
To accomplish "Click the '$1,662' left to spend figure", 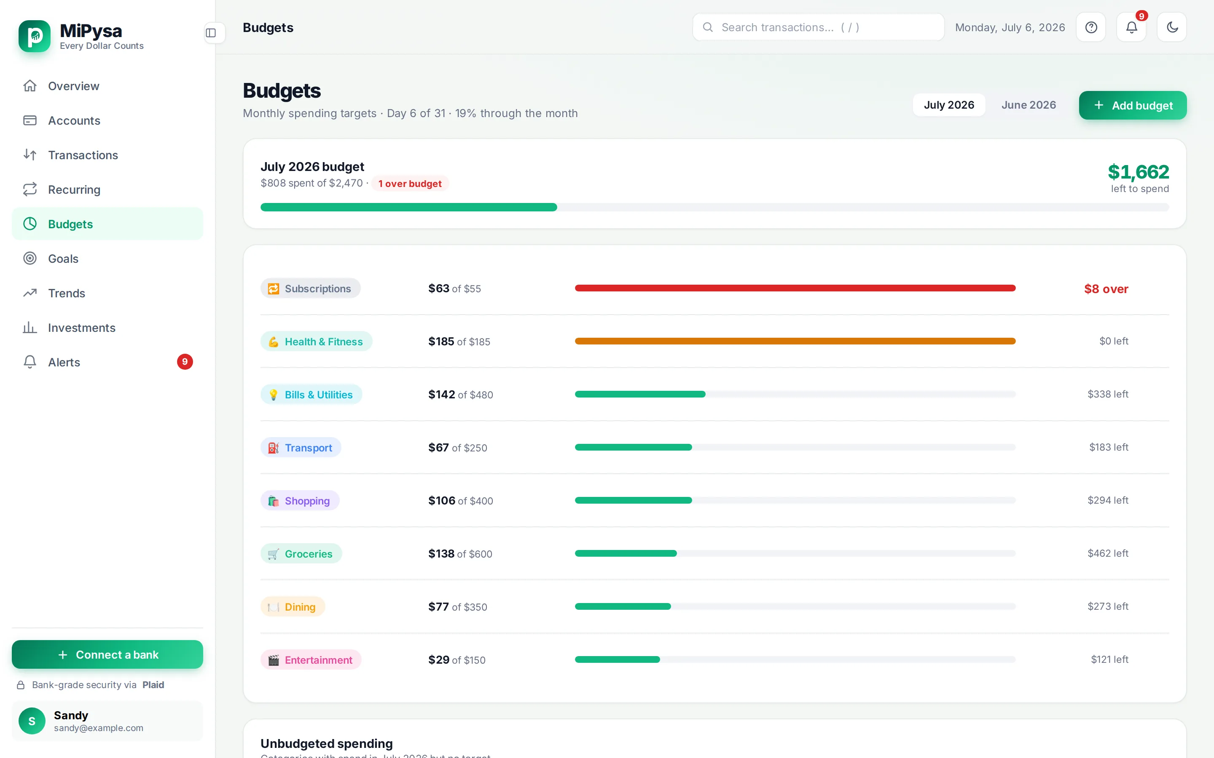I will click(1138, 172).
